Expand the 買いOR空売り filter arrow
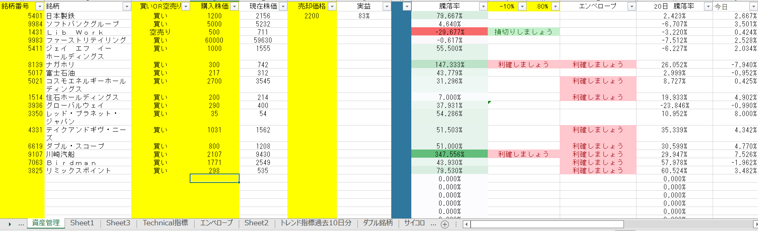Viewport: 758px width, 231px height. tap(186, 7)
